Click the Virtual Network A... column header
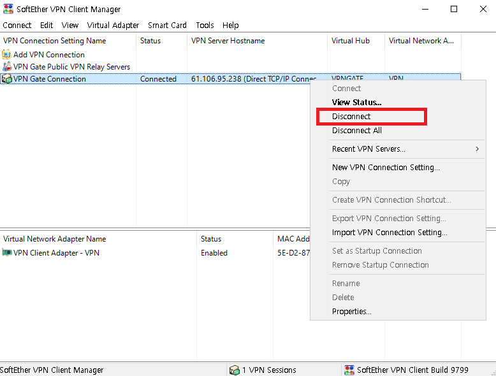 (x=423, y=41)
